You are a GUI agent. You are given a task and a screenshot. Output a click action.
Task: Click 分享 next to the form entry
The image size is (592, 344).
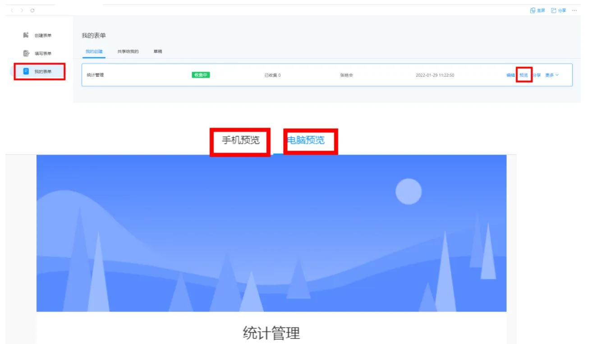point(537,75)
